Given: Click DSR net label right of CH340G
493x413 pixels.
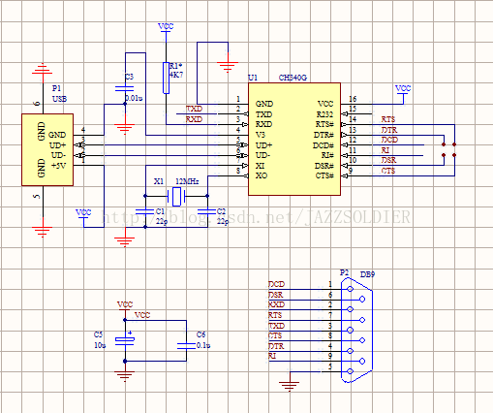Looking at the screenshot, I should pos(388,160).
